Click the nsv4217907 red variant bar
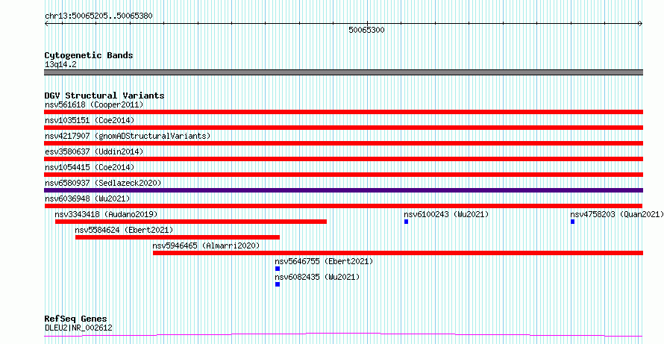Image resolution: width=664 pixels, height=344 pixels. (343, 143)
